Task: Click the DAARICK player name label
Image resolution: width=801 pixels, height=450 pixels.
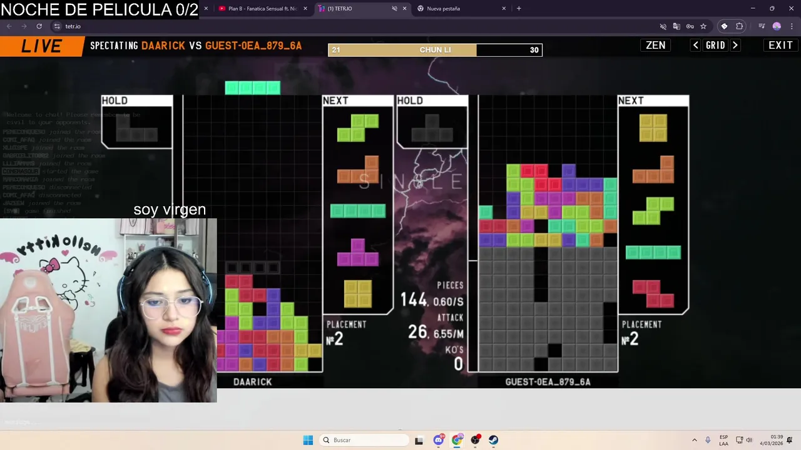Action: (252, 382)
